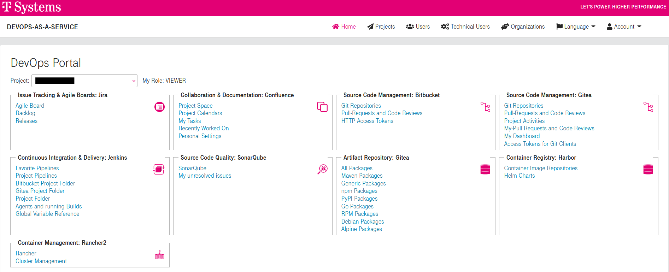Open the Agile Board link
Screen dimensions: 669x272
30,106
